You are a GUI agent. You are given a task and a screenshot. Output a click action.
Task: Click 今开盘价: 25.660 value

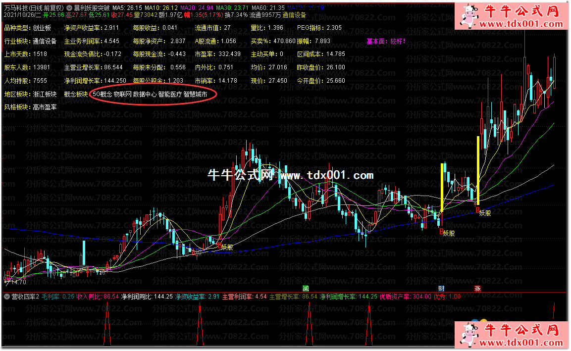tap(321, 81)
